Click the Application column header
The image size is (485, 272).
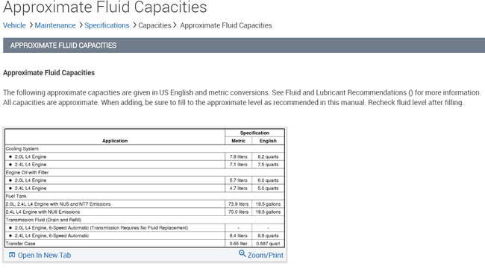[x=115, y=141]
